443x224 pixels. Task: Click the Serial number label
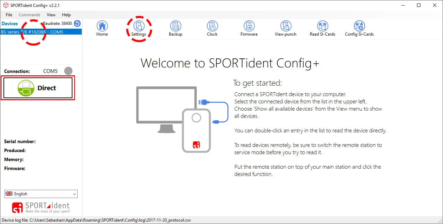(20, 141)
